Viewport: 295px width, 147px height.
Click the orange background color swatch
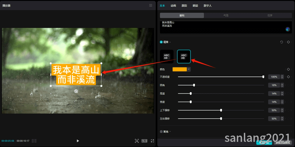[x=180, y=69]
